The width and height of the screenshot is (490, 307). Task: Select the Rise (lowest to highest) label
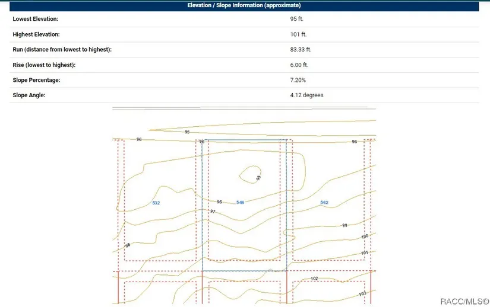pyautogui.click(x=44, y=65)
